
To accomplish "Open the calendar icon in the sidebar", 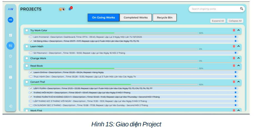I will pos(11,77).
